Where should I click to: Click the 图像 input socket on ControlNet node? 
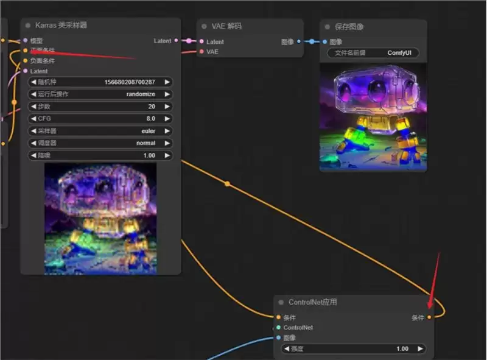279,337
